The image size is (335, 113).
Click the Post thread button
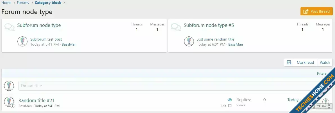click(317, 11)
